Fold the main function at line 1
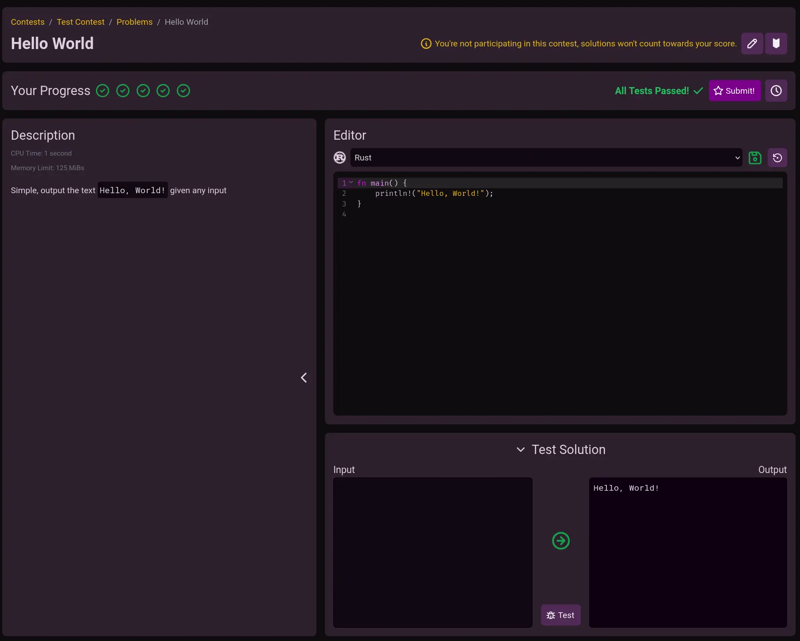The height and width of the screenshot is (641, 800). pos(351,183)
